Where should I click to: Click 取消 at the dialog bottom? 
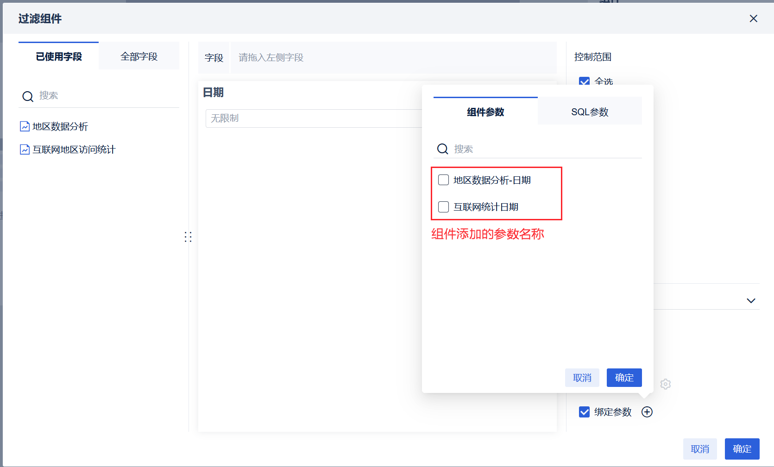700,449
